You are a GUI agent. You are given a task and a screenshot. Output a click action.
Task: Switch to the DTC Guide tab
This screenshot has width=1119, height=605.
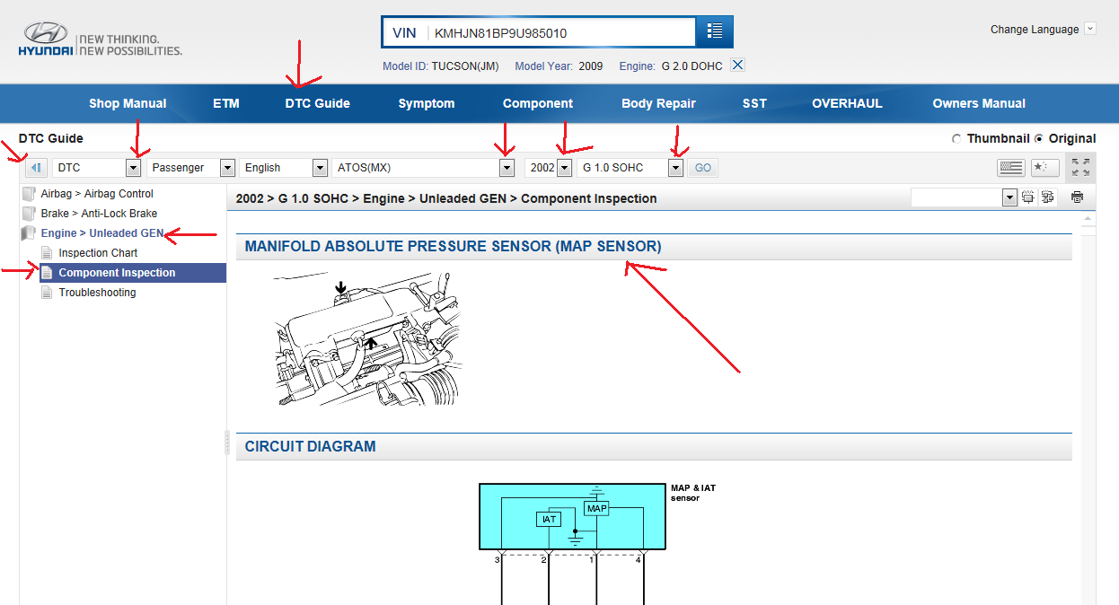(318, 103)
